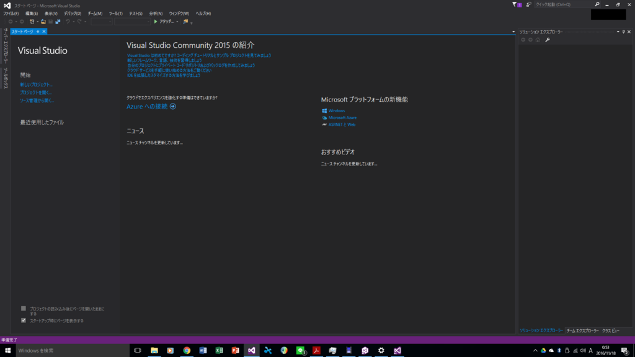
Task: Expand the Attach debug target dropdown arrow
Action: point(177,22)
